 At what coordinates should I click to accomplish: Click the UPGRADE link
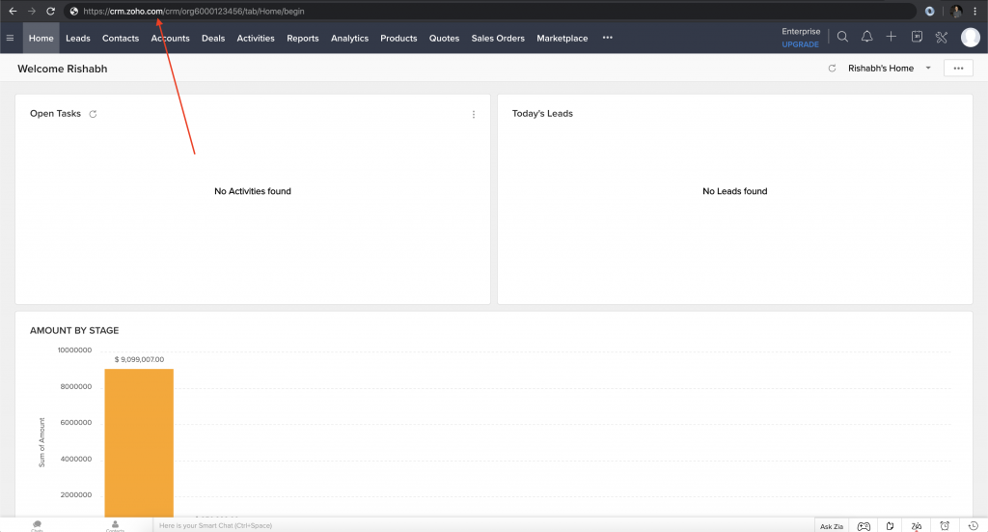(800, 44)
